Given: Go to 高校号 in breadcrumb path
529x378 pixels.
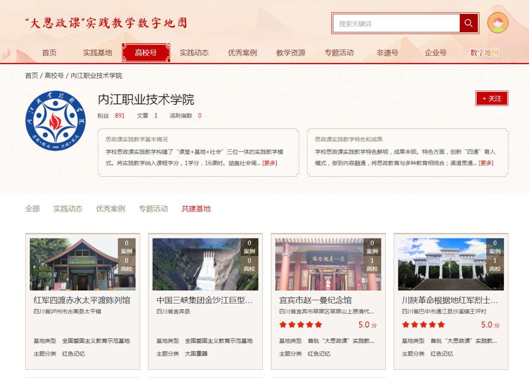Looking at the screenshot, I should click(x=54, y=75).
